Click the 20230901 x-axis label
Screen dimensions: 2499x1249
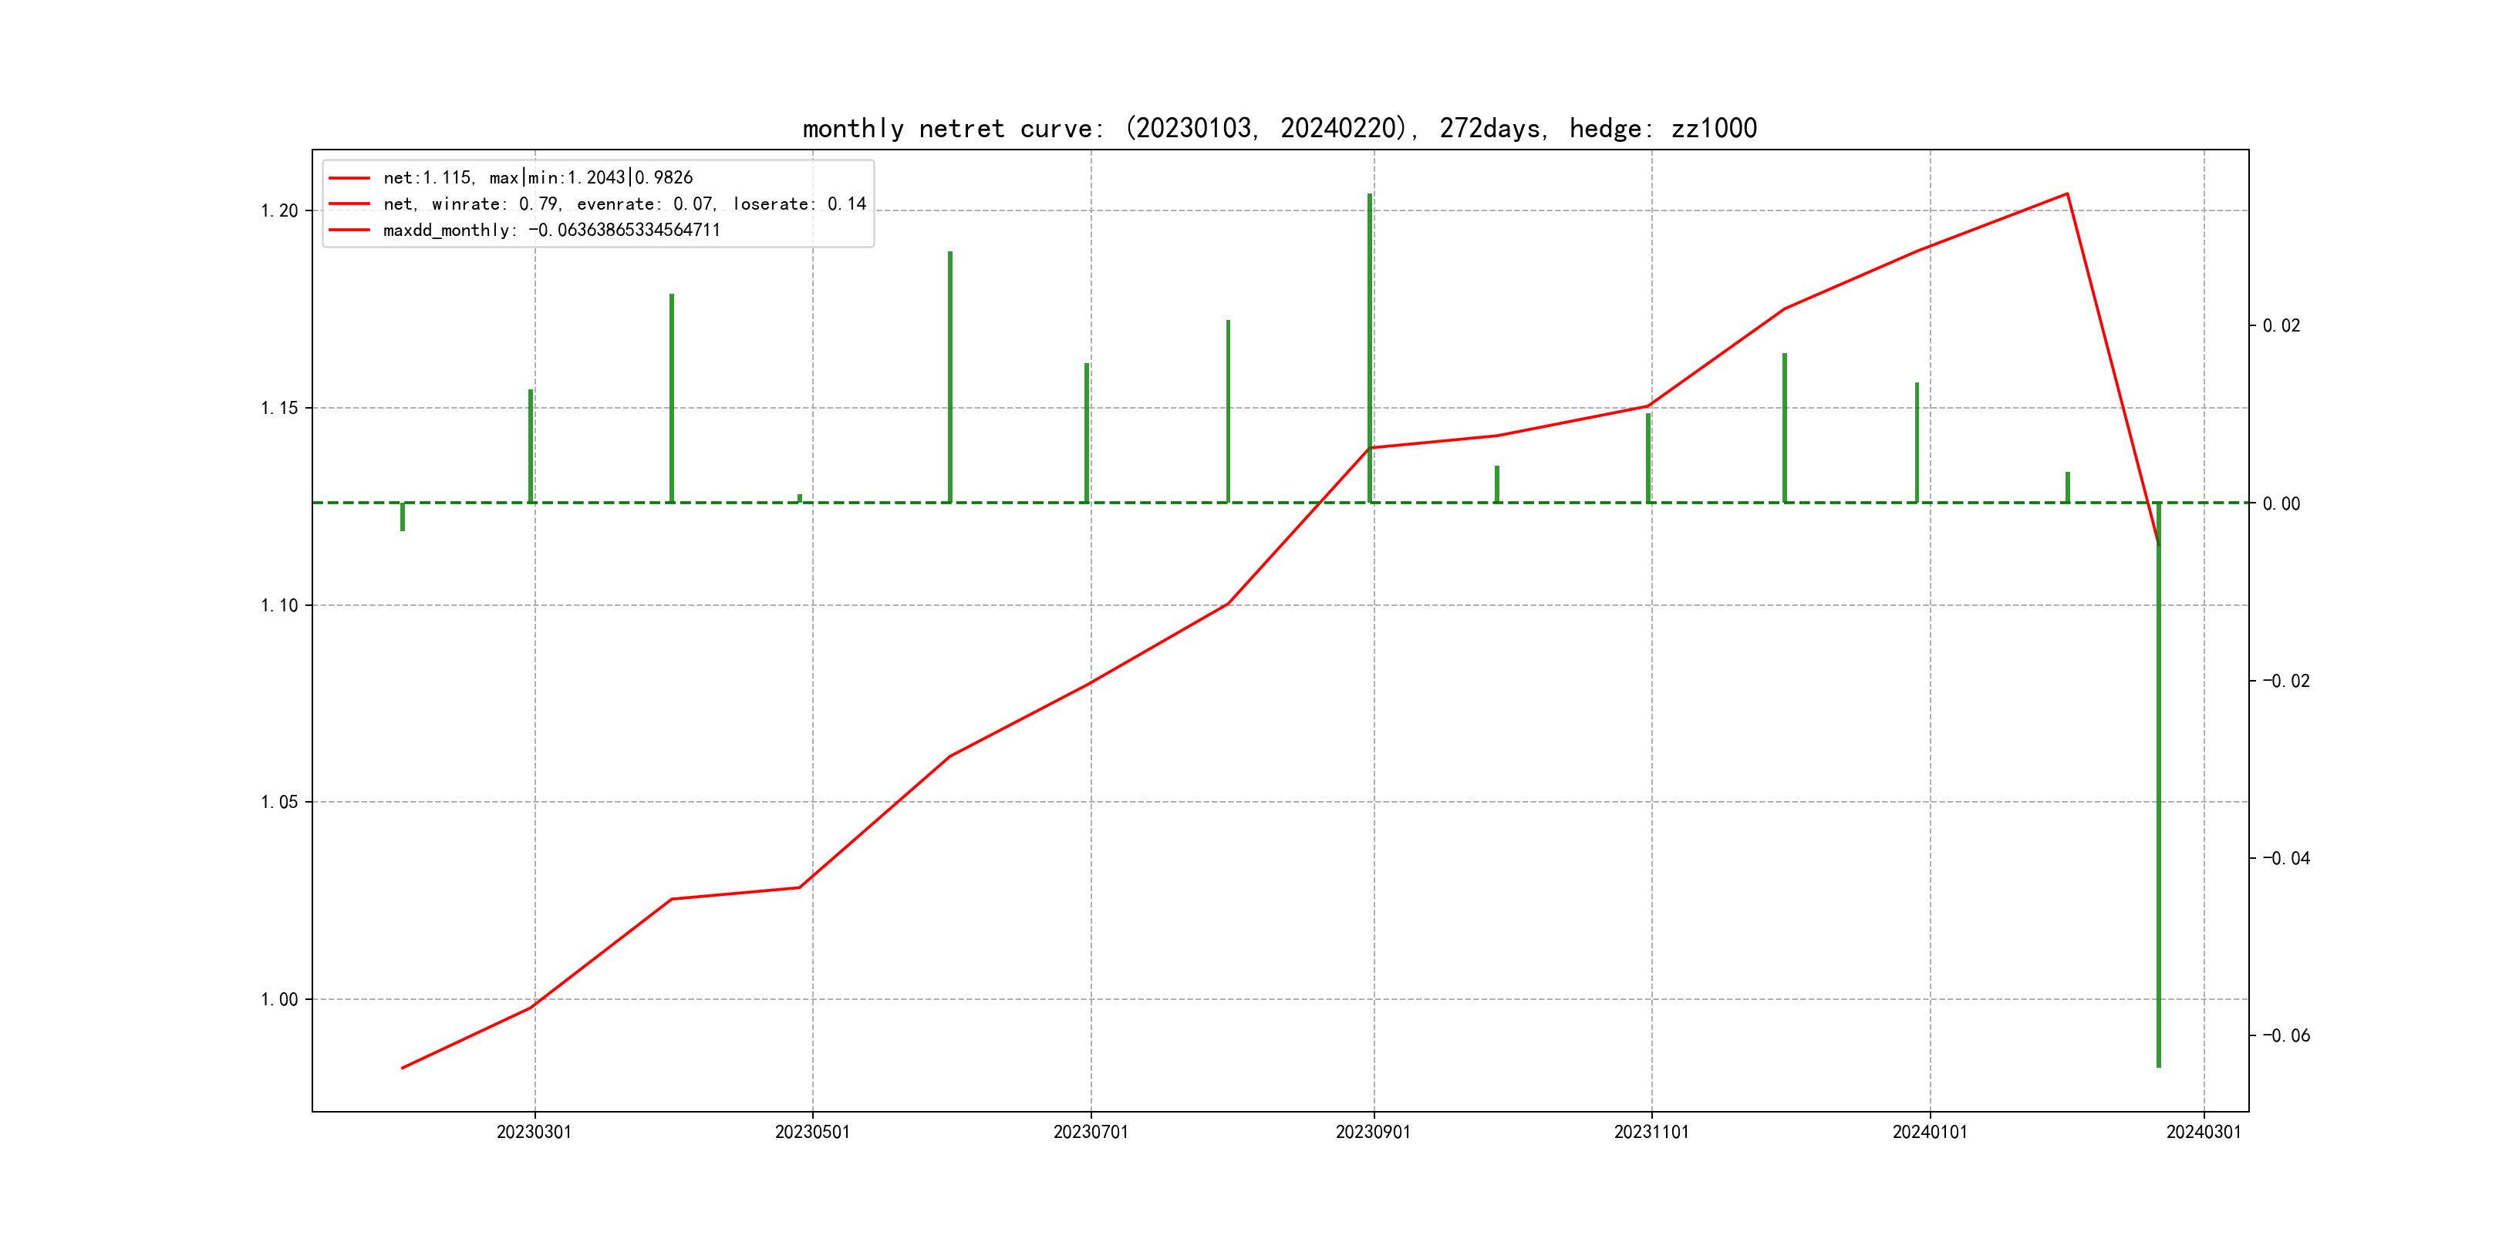[x=1373, y=1132]
